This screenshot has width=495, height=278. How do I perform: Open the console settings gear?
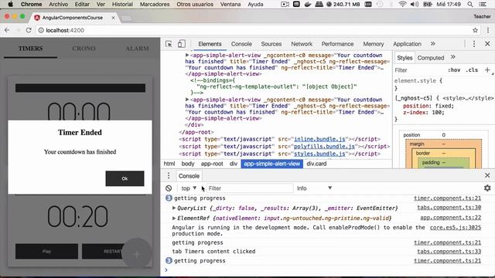487,188
